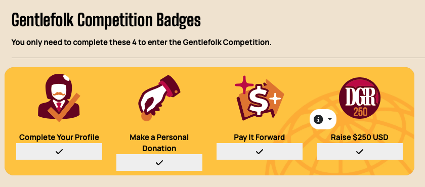The height and width of the screenshot is (187, 425).
Task: Select the Make a Personal Donation label
Action: tap(159, 143)
